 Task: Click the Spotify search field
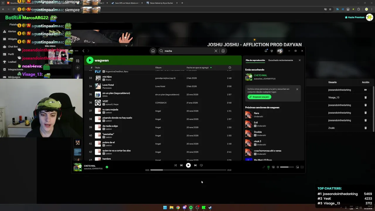189,51
